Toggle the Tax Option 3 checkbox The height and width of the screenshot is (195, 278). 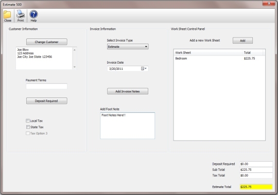pyautogui.click(x=28, y=133)
